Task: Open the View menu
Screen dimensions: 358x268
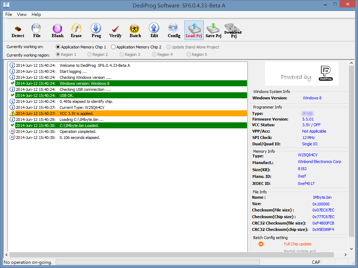Action: tap(22, 14)
